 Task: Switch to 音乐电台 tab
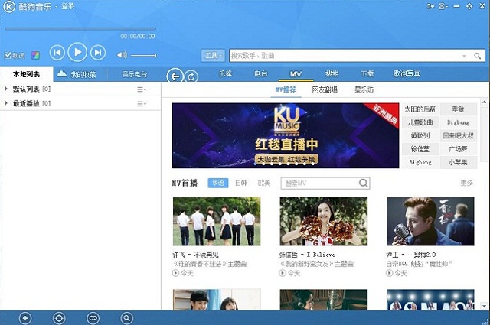(135, 74)
